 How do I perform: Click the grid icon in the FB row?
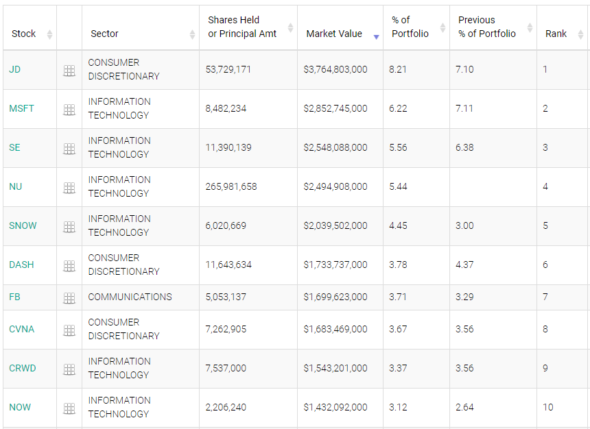click(69, 298)
